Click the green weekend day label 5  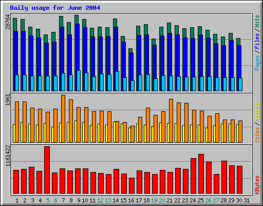click(48, 200)
